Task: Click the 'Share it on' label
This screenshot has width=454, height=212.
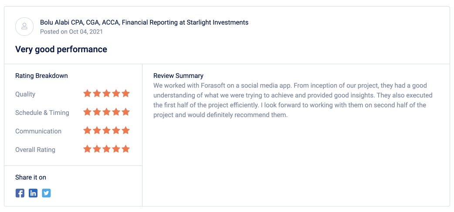Action: (30, 177)
